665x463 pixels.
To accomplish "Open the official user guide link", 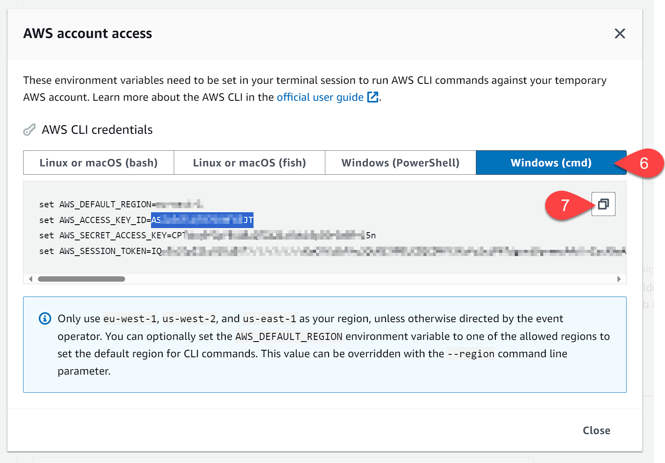I will tap(320, 97).
